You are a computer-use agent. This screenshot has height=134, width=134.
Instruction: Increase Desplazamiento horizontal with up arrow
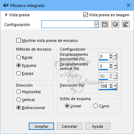(x=111, y=55)
